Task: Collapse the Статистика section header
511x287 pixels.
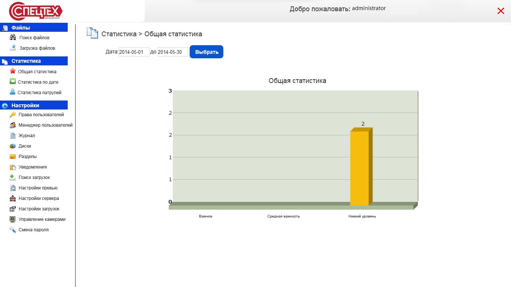Action: 34,61
